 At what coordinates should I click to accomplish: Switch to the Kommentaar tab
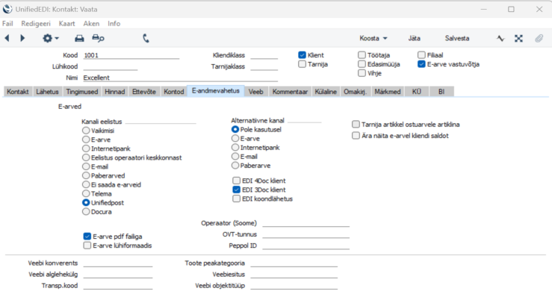tap(290, 92)
